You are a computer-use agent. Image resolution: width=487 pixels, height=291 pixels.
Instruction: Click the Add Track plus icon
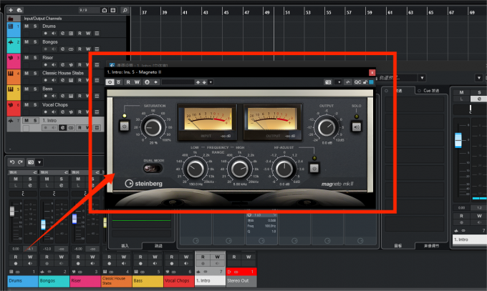pyautogui.click(x=11, y=10)
